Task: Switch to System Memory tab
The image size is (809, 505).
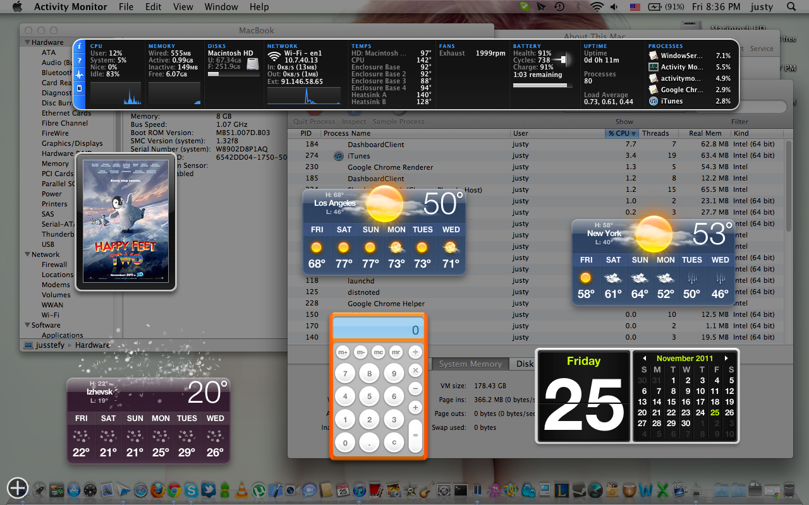Action: (x=470, y=364)
